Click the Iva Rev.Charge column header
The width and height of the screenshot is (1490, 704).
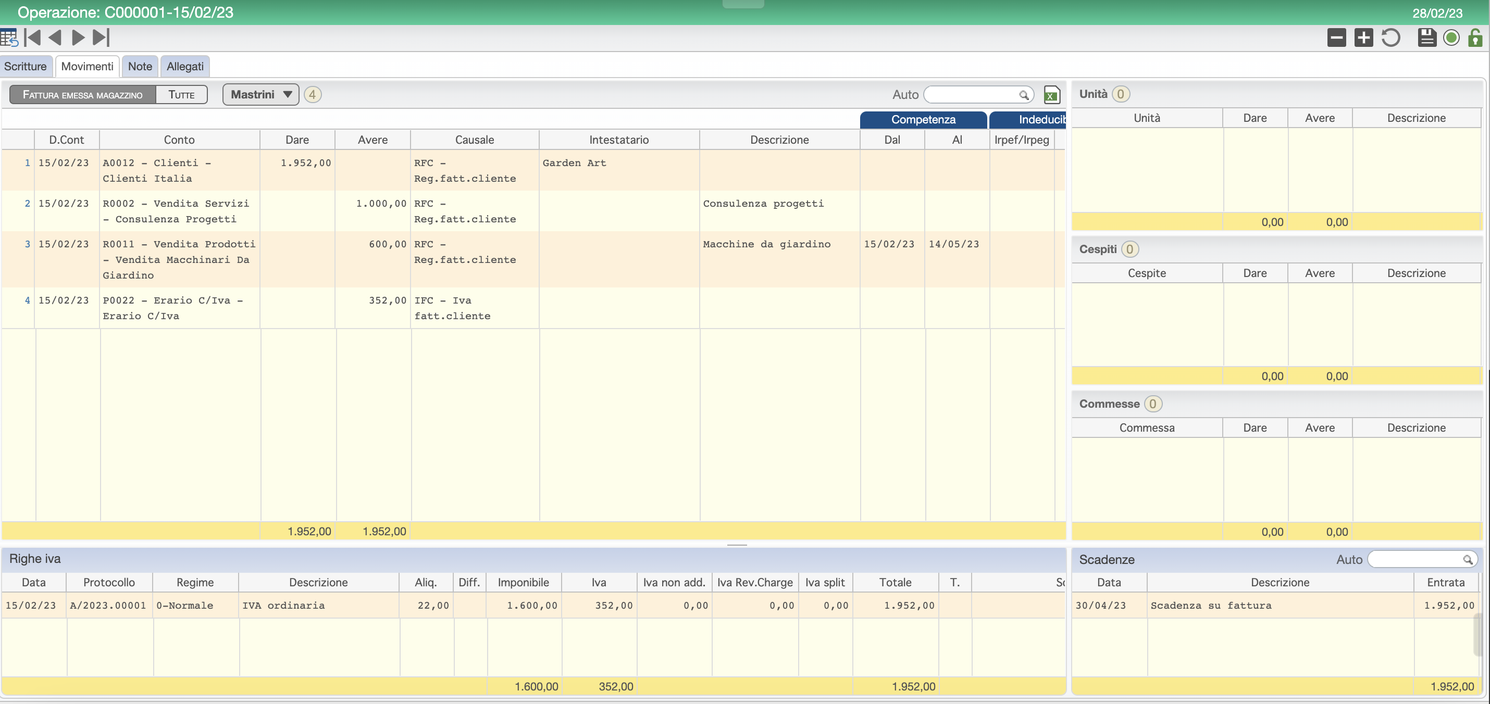[x=755, y=583]
